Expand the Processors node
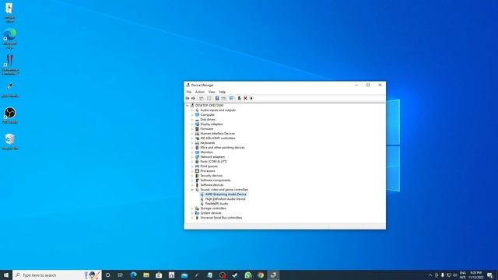Viewport: 498px width, 280px height. point(192,171)
